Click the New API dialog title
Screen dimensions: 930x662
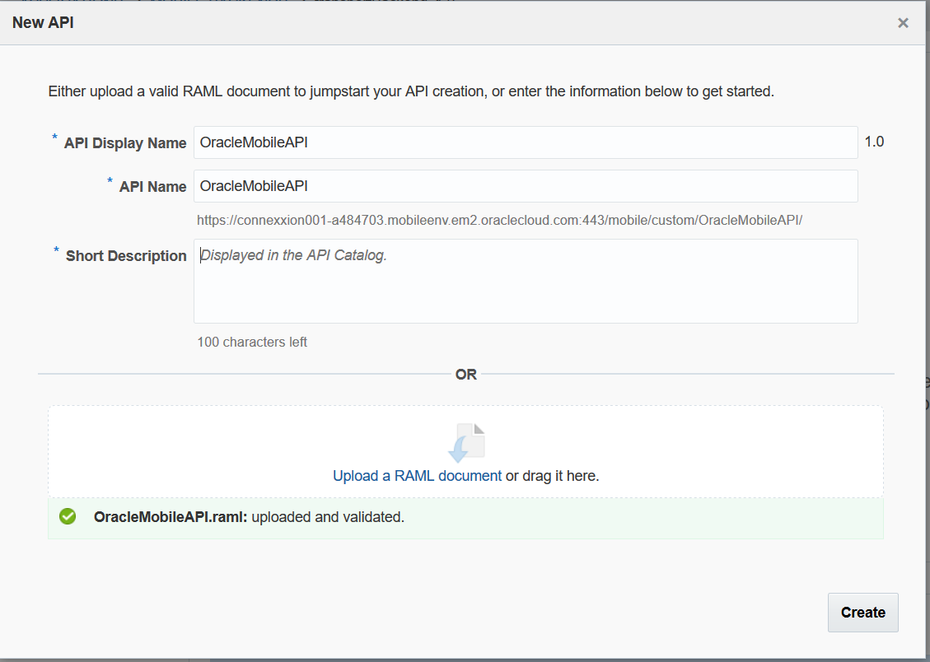[x=43, y=22]
